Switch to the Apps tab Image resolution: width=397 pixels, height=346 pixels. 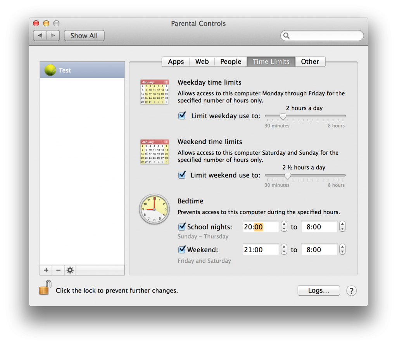176,62
